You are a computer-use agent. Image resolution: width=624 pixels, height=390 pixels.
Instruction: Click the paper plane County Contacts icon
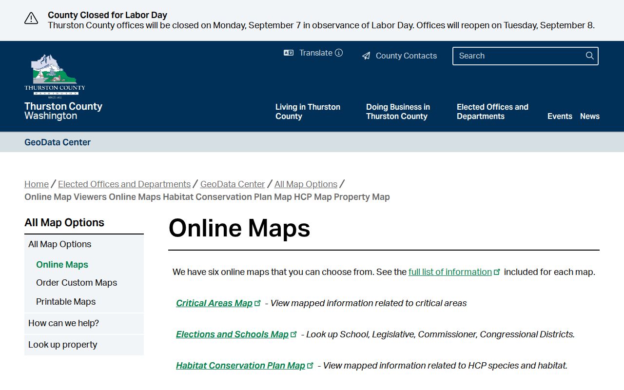(366, 56)
